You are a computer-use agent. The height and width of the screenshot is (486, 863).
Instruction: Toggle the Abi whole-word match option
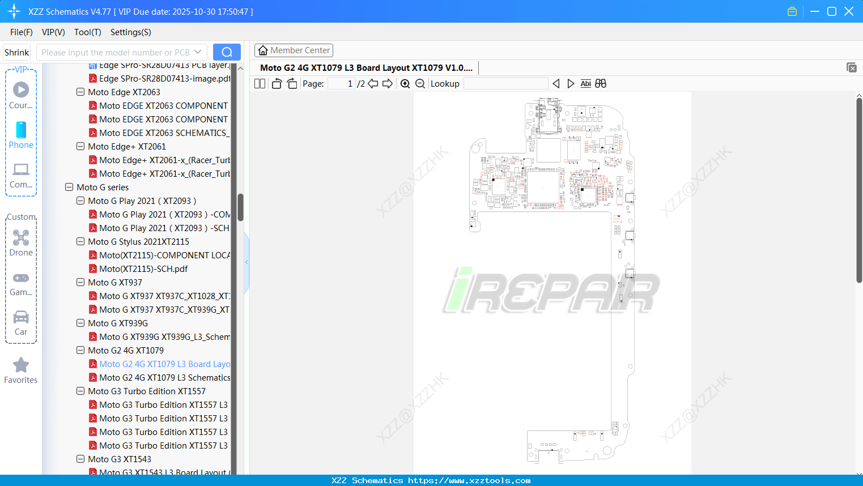coord(585,83)
